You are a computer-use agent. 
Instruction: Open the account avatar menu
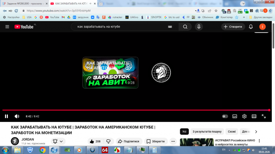262,27
